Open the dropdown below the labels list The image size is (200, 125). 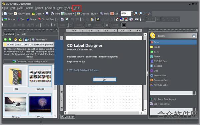click(x=194, y=93)
